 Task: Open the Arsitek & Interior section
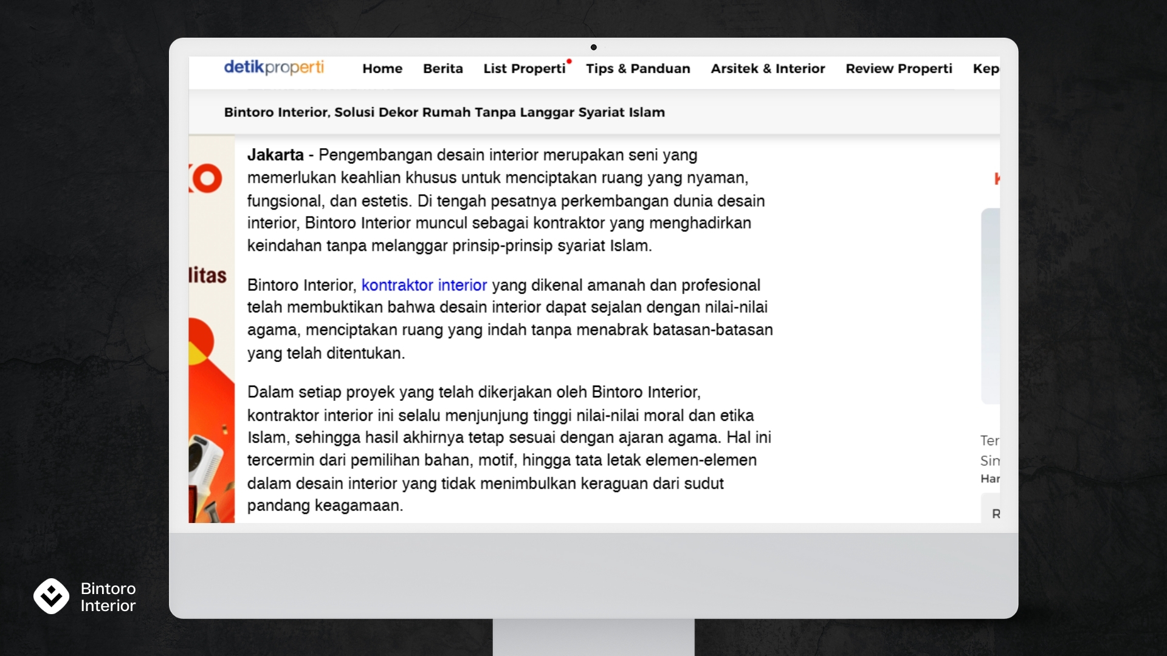[x=768, y=69]
